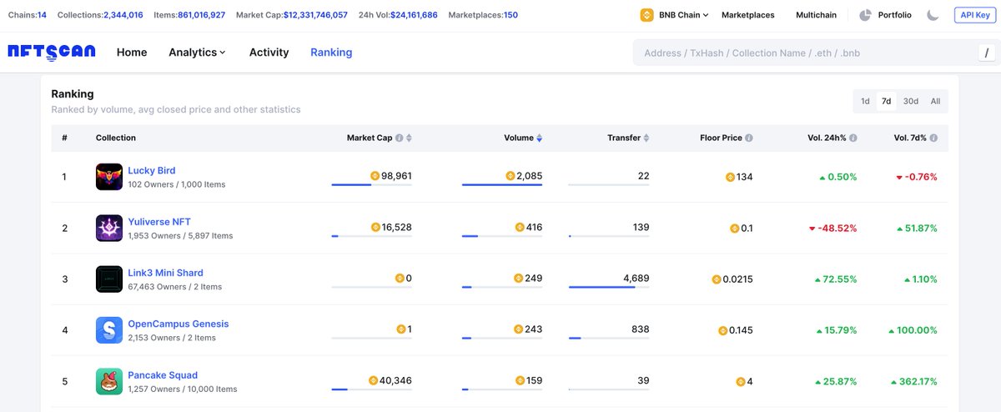The height and width of the screenshot is (412, 1001).
Task: Click BNB coin icon beside floor 4
Action: coord(741,382)
